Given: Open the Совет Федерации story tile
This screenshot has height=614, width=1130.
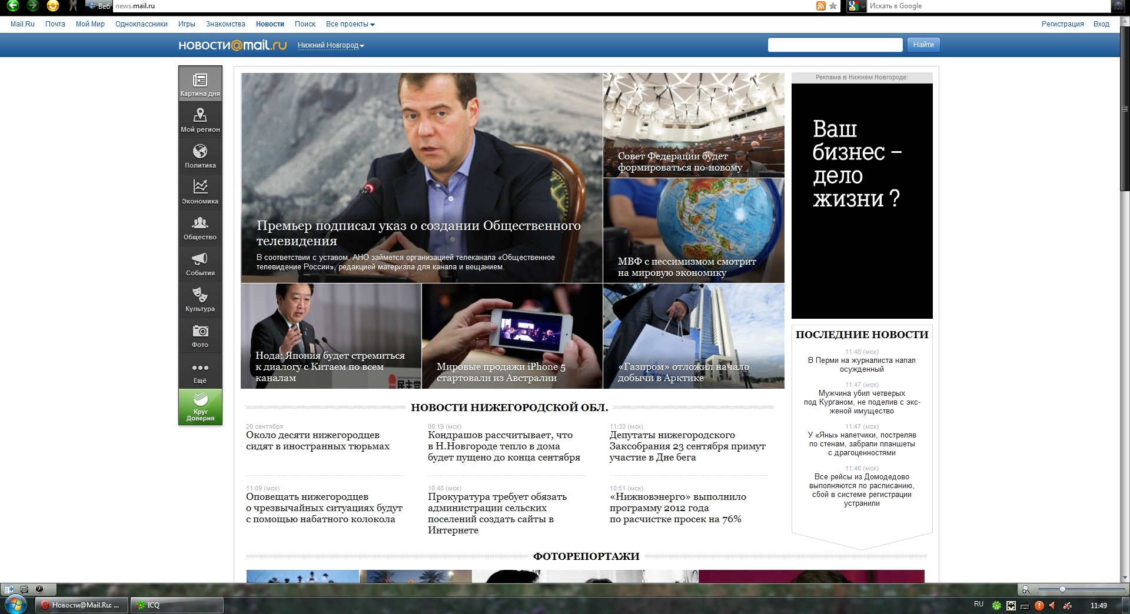Looking at the screenshot, I should coord(694,125).
